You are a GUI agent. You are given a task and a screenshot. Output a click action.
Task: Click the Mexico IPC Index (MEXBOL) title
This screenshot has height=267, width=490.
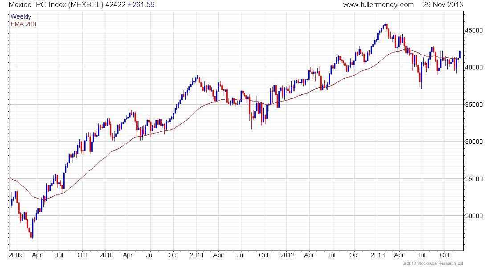(x=56, y=5)
